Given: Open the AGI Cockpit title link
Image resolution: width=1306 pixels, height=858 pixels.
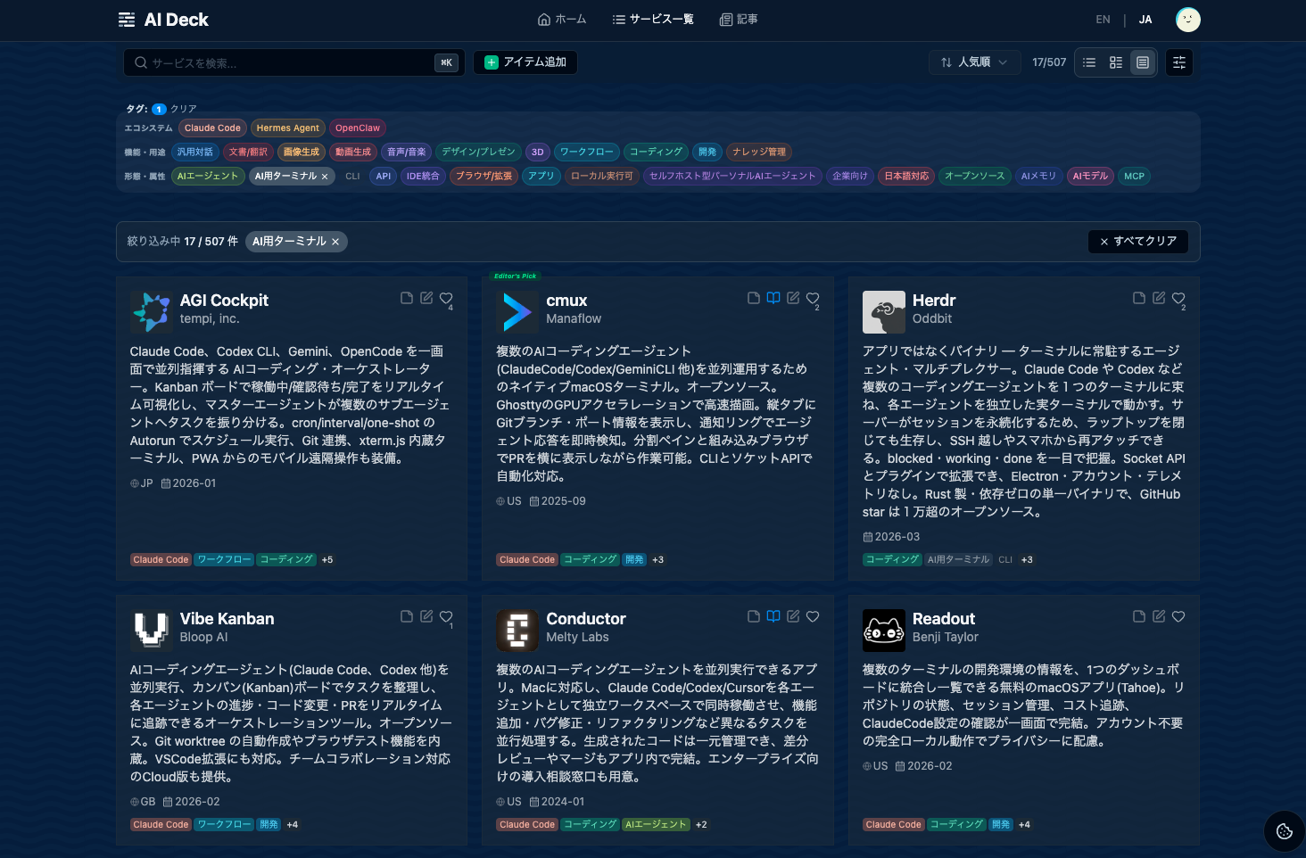Looking at the screenshot, I should [x=224, y=301].
